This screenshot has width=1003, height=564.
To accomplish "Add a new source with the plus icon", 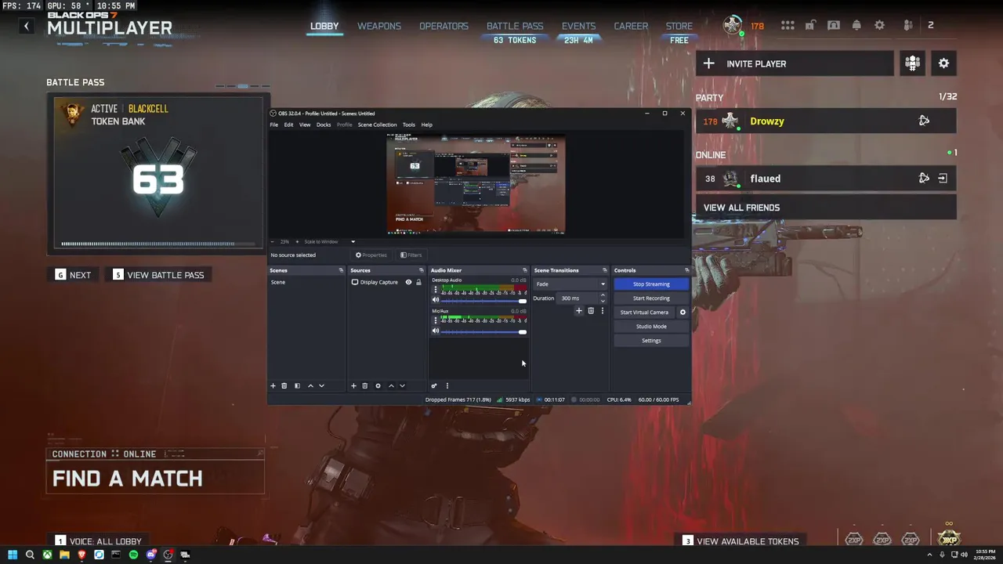I will pyautogui.click(x=353, y=385).
